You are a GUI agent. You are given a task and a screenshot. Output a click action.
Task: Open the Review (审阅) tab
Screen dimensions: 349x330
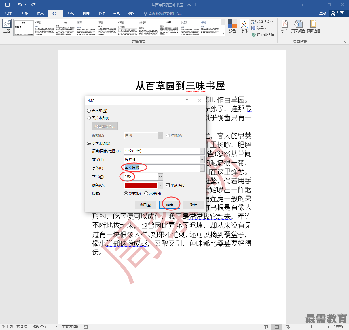(x=117, y=13)
